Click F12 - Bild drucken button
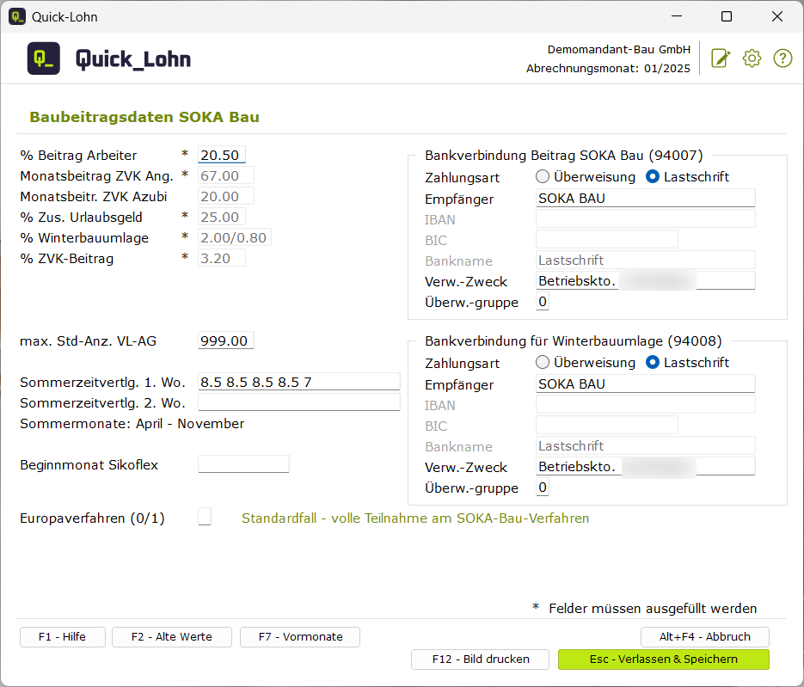 (480, 659)
